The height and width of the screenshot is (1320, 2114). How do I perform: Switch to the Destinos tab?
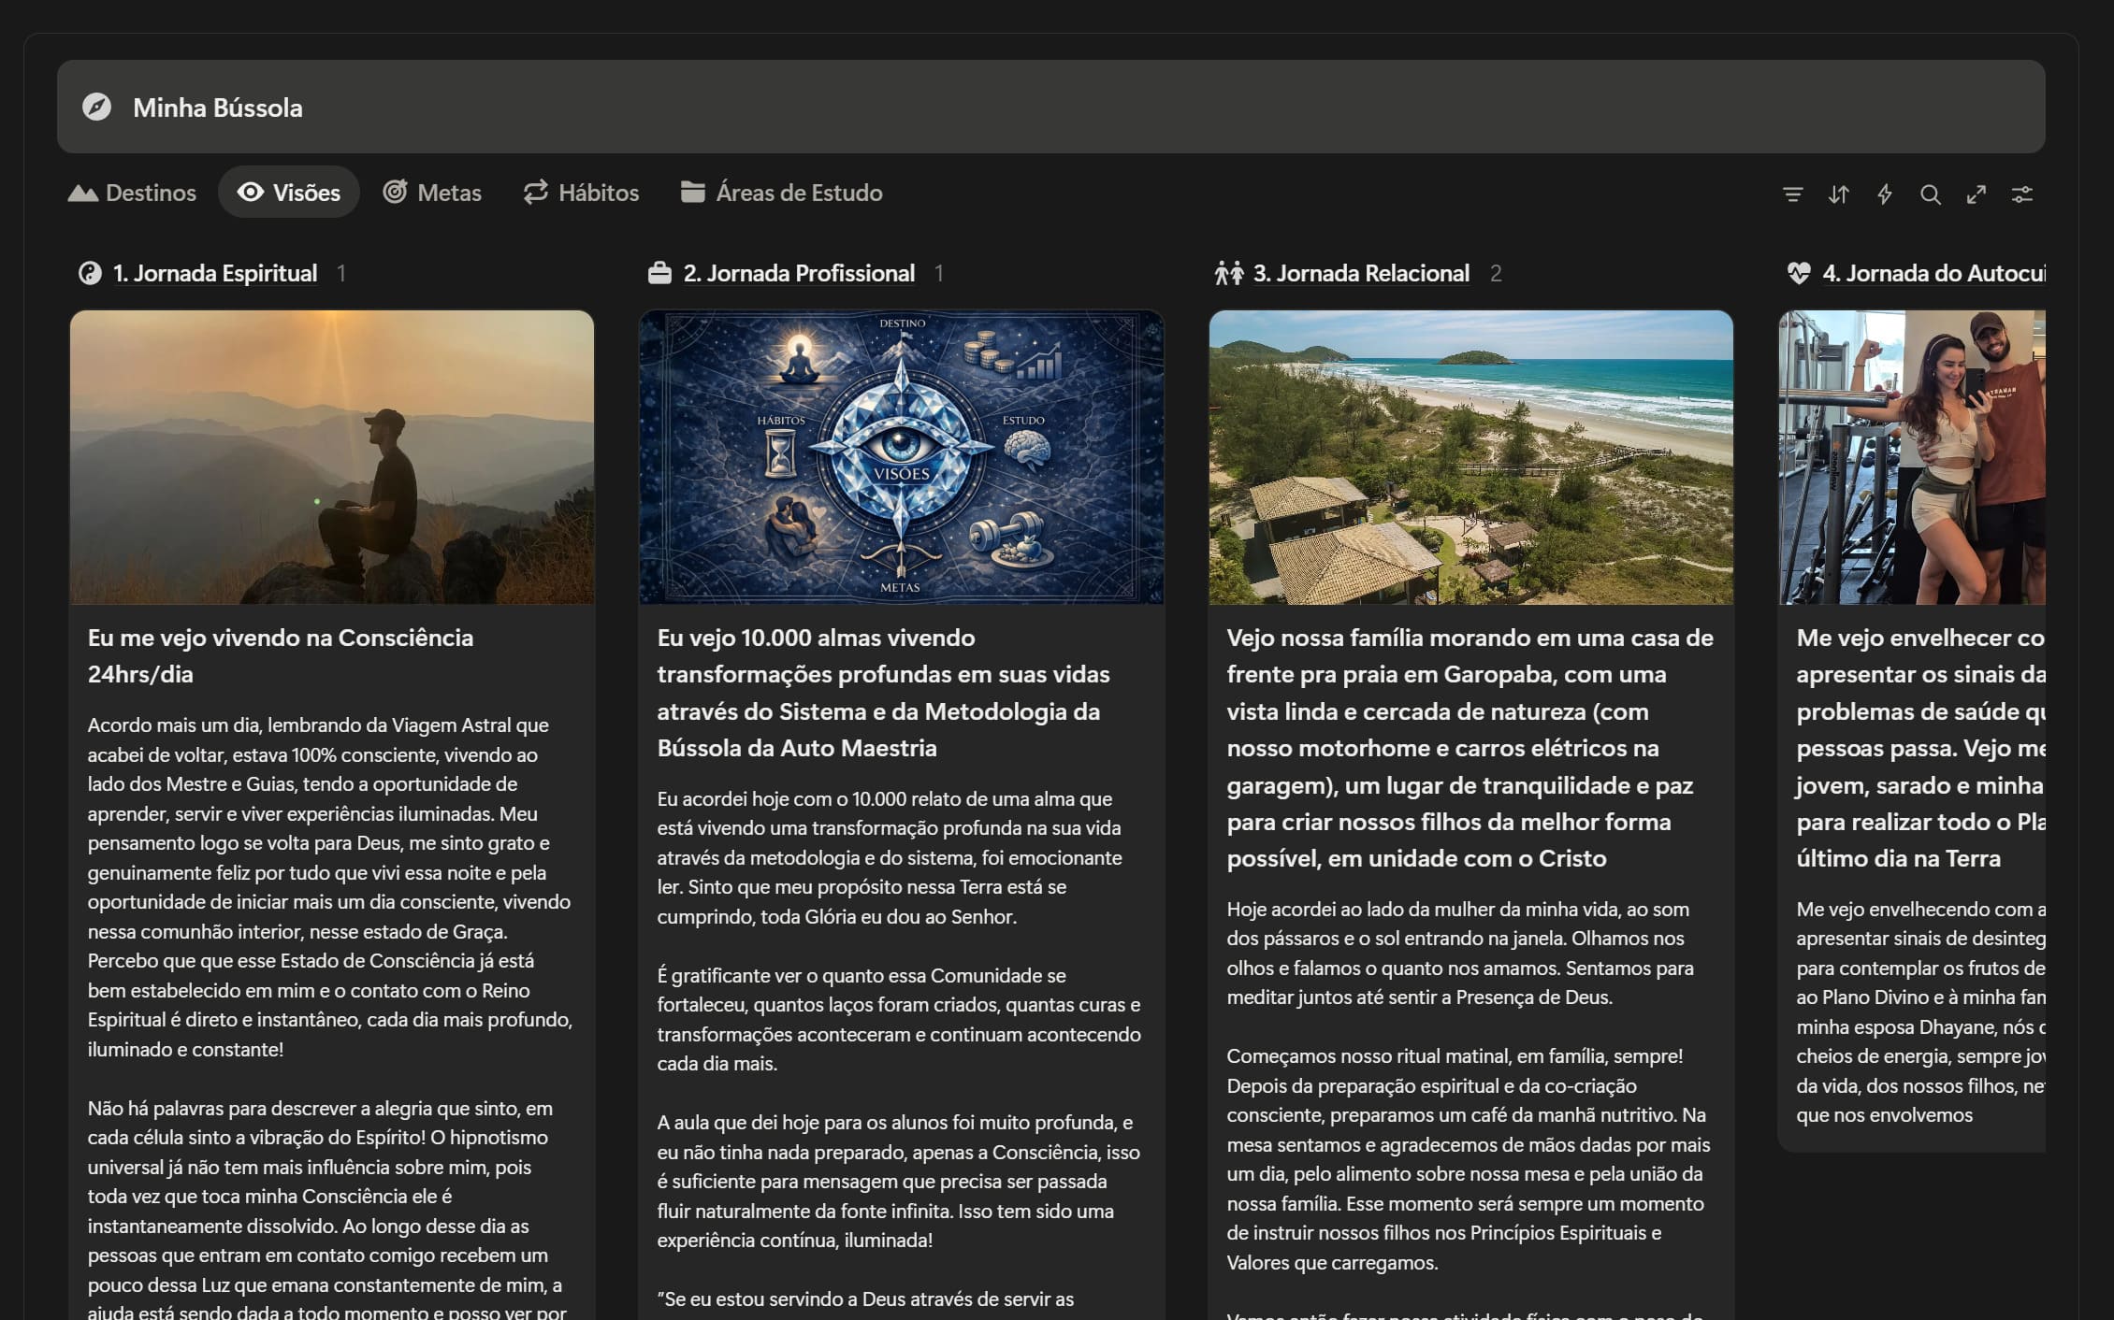point(133,193)
